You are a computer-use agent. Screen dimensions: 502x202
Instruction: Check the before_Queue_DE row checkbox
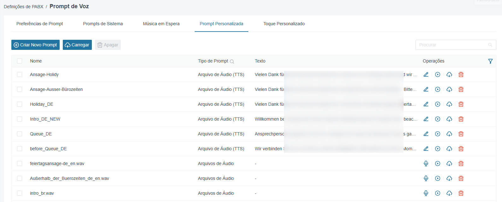(20, 149)
